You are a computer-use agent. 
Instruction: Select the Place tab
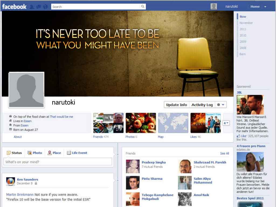coord(54,153)
